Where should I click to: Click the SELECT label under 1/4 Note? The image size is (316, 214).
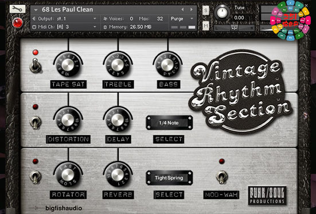(169, 139)
